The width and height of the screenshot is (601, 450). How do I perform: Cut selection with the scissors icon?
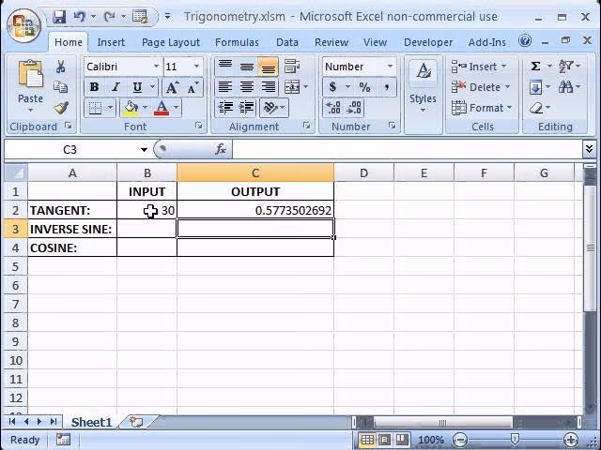(x=60, y=67)
